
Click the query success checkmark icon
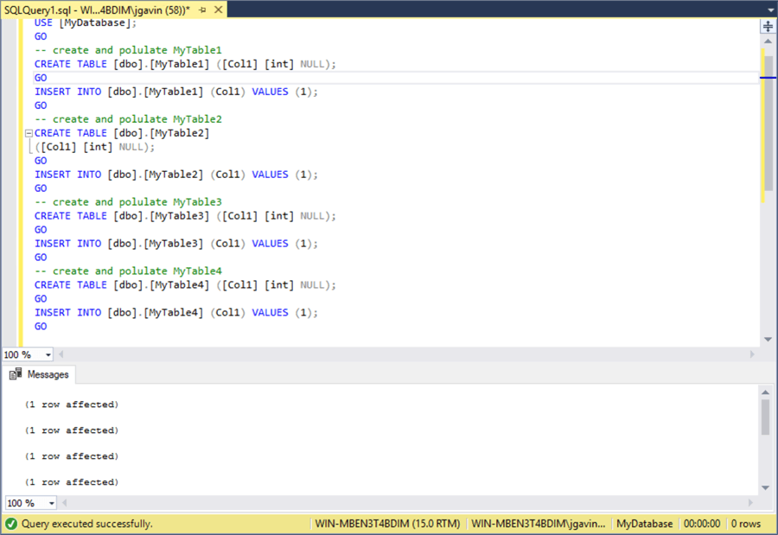pyautogui.click(x=11, y=523)
